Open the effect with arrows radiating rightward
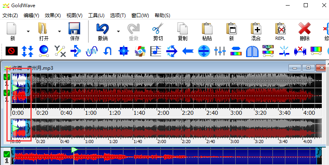Screen dimensions: 329x165 pyautogui.click(x=172, y=51)
